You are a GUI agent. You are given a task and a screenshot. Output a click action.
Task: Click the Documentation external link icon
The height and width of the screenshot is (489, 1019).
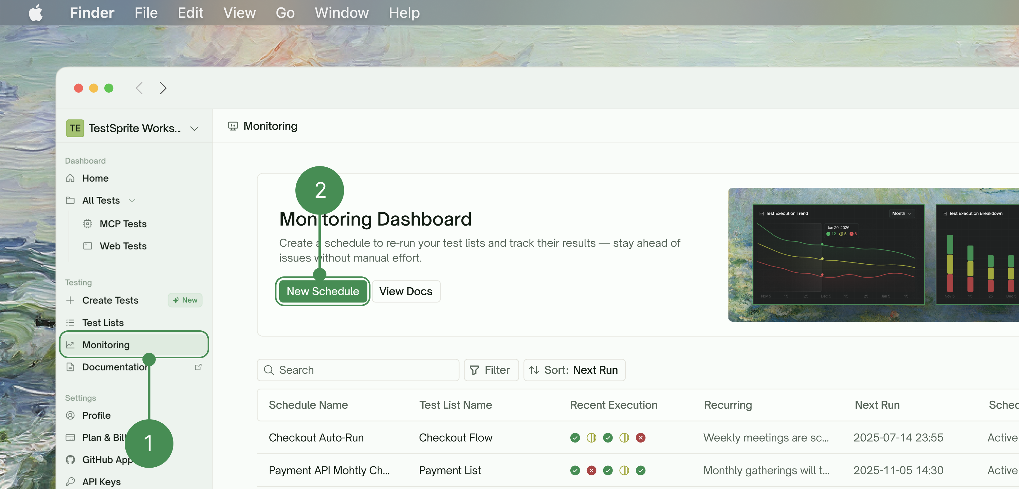(198, 367)
